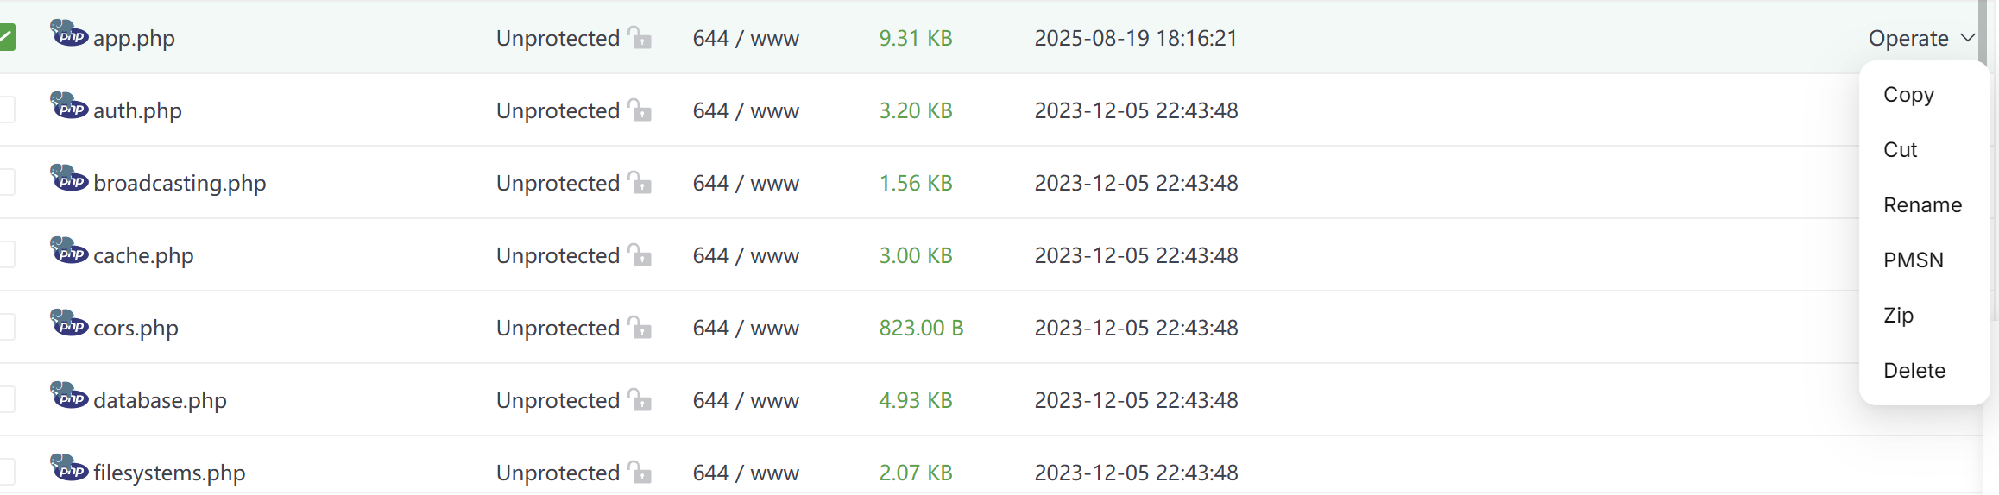
Task: Select Delete in the Operate menu
Action: [1914, 371]
